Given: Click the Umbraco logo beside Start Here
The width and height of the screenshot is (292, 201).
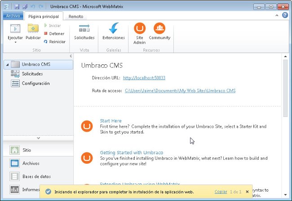Looking at the screenshot, I should pos(87,126).
